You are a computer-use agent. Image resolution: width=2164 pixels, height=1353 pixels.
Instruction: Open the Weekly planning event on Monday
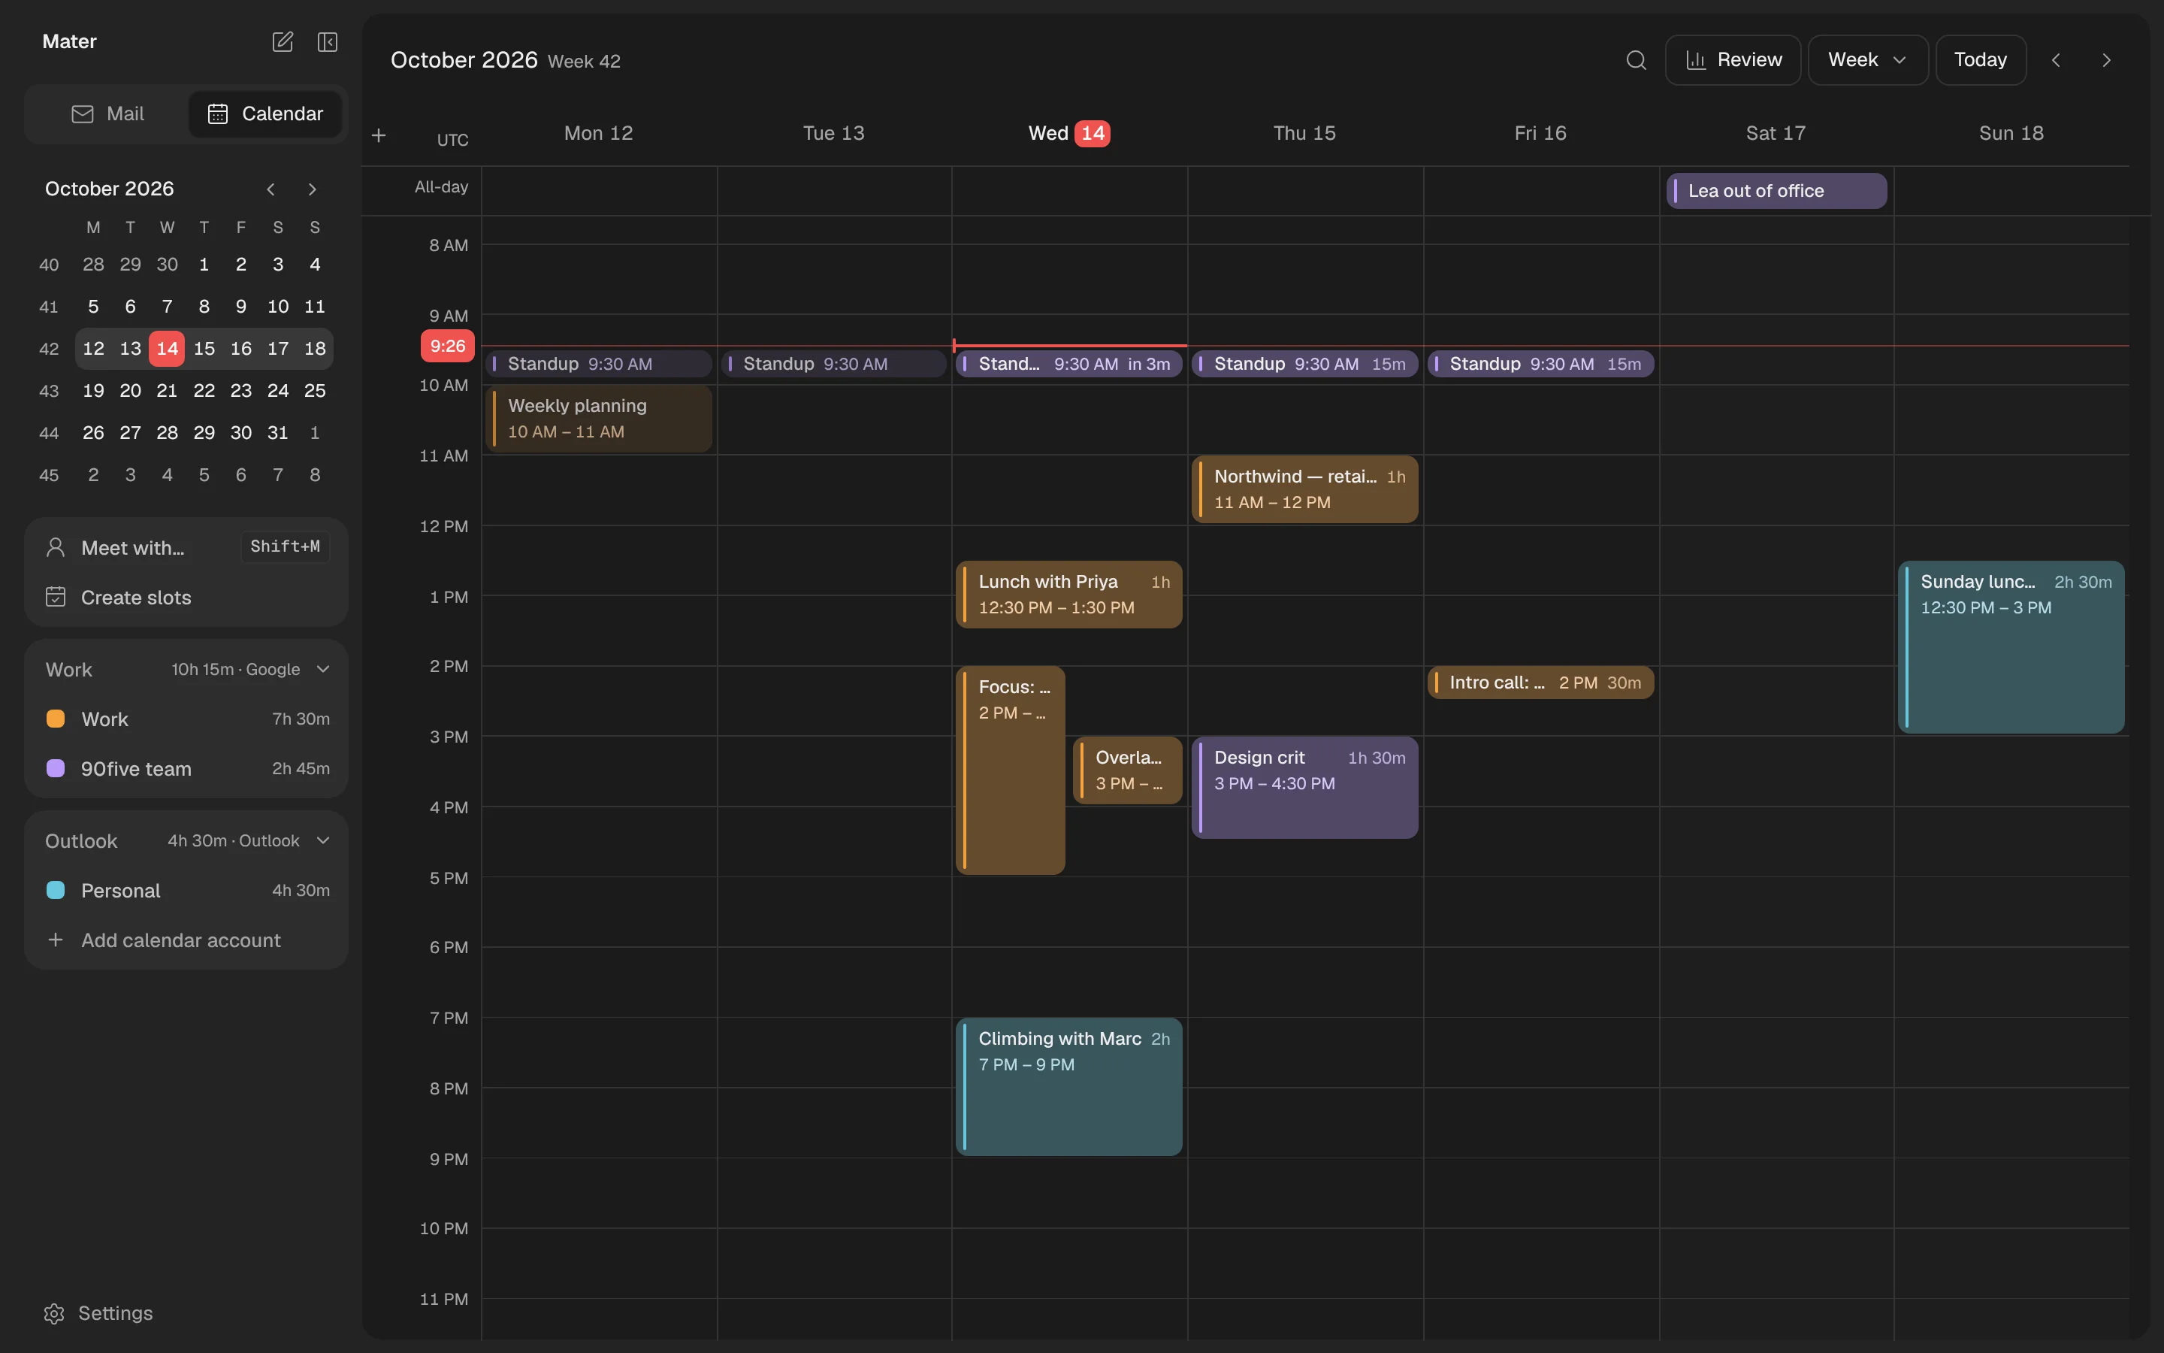(598, 419)
